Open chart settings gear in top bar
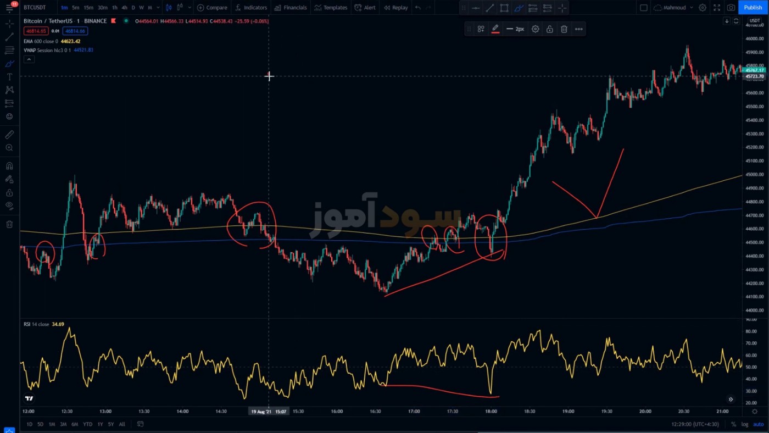Viewport: 769px width, 433px height. coord(703,8)
